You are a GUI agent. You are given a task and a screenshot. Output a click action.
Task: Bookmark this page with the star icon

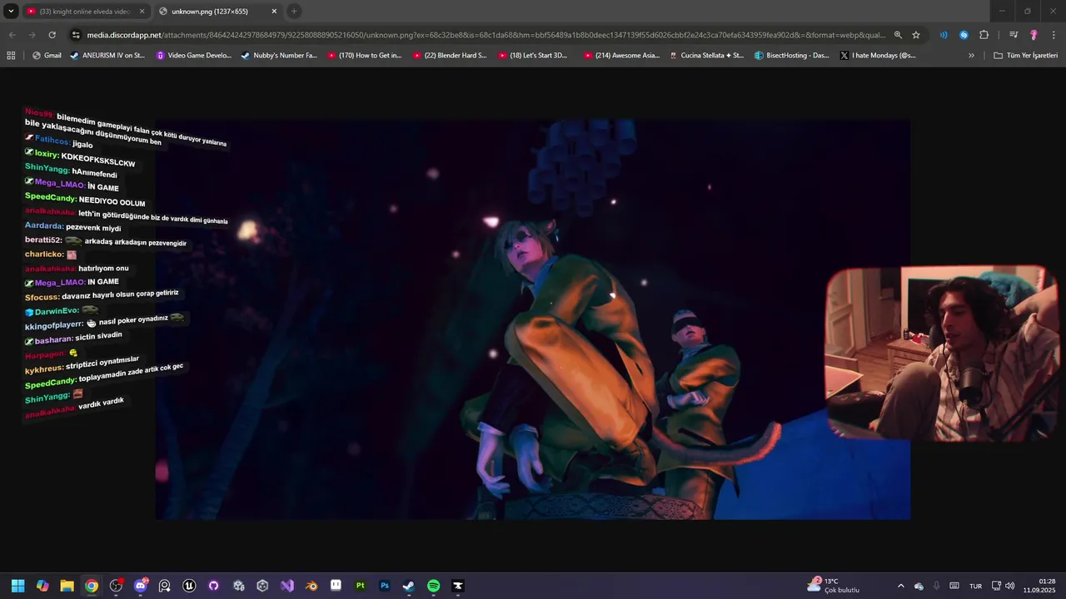point(916,35)
